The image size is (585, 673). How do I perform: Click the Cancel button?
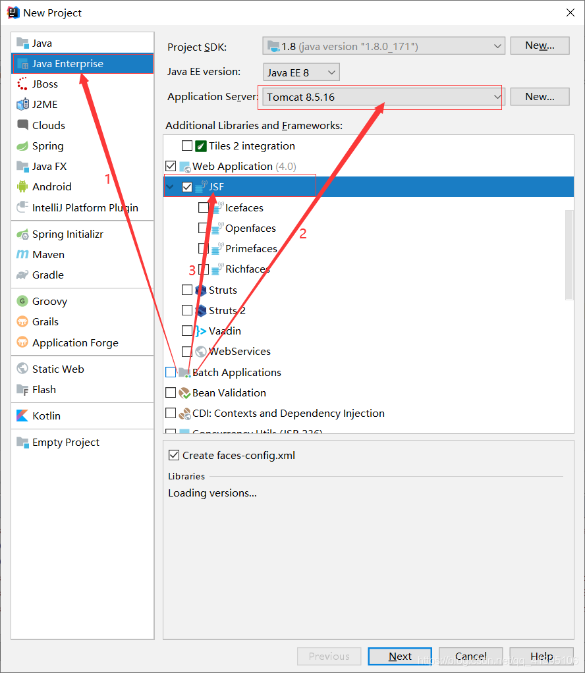(471, 657)
